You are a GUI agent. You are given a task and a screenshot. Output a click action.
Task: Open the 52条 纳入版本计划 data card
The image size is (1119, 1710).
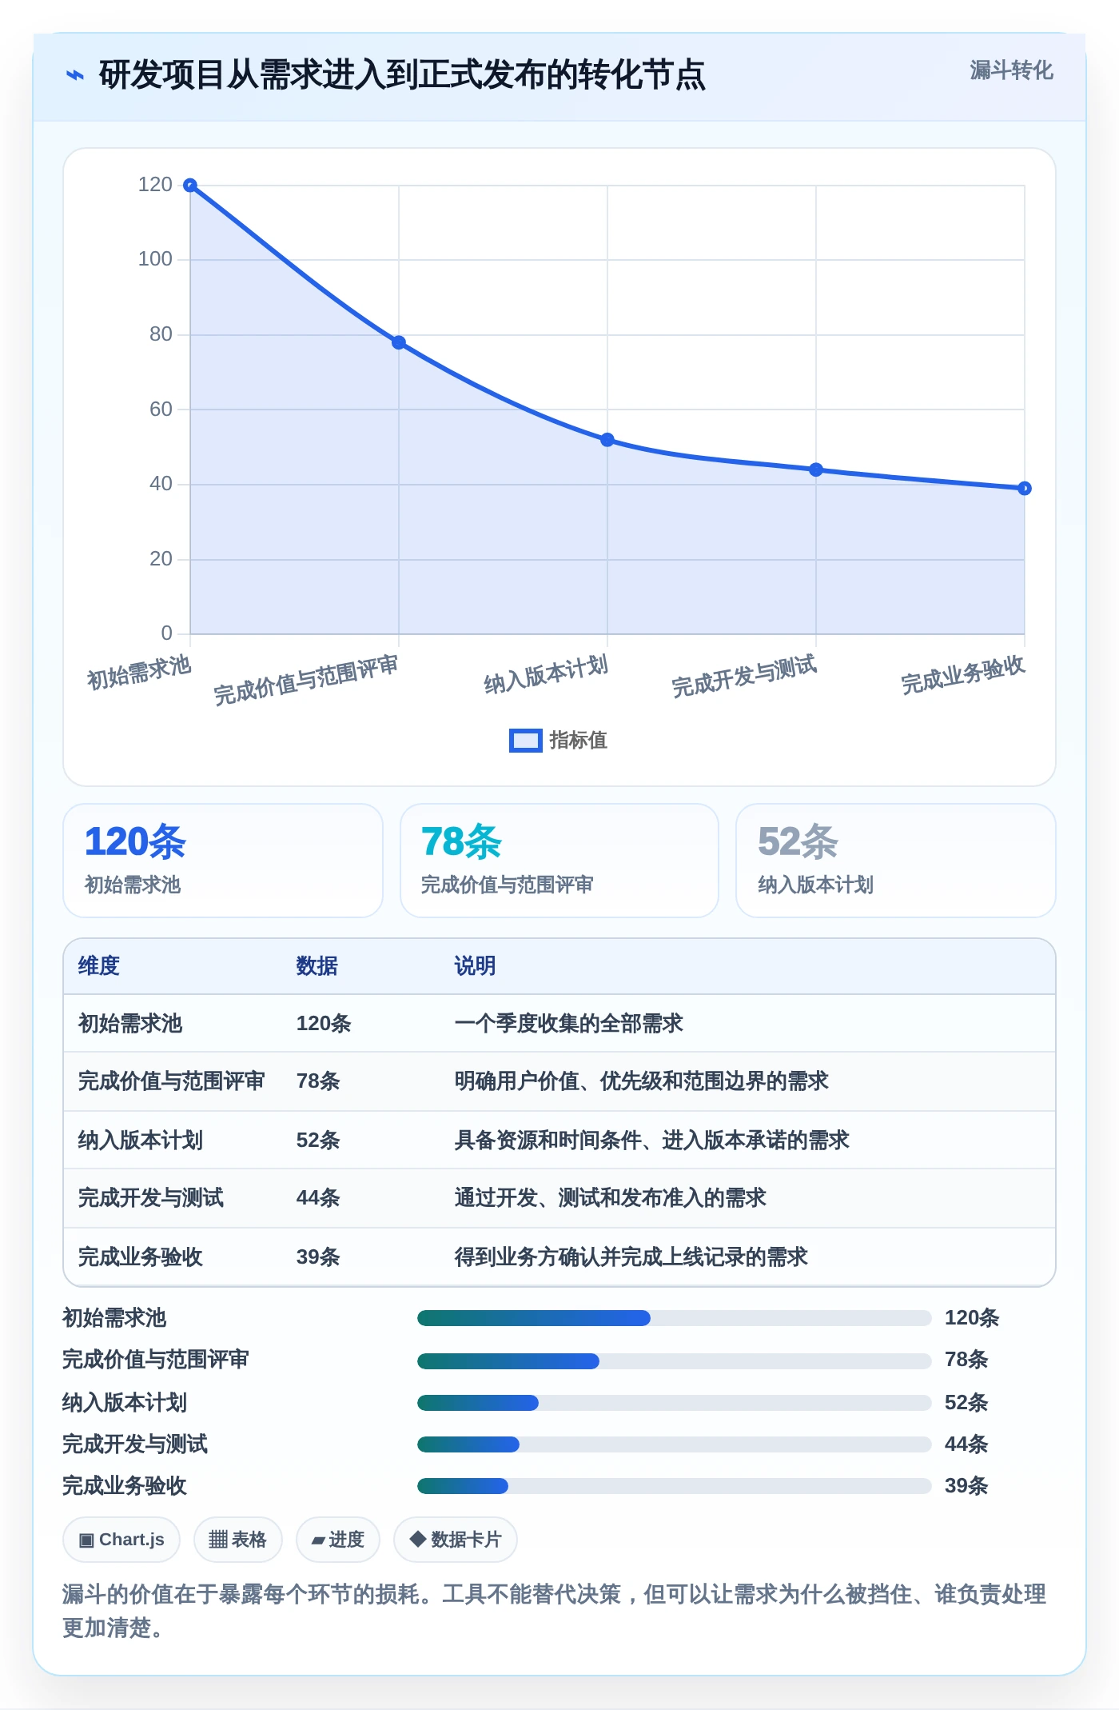click(896, 861)
